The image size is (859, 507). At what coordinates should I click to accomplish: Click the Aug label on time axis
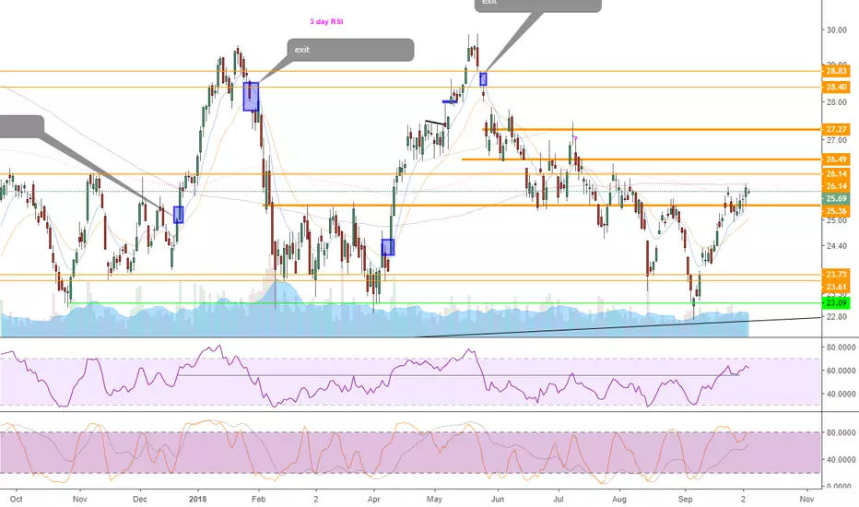pyautogui.click(x=619, y=500)
